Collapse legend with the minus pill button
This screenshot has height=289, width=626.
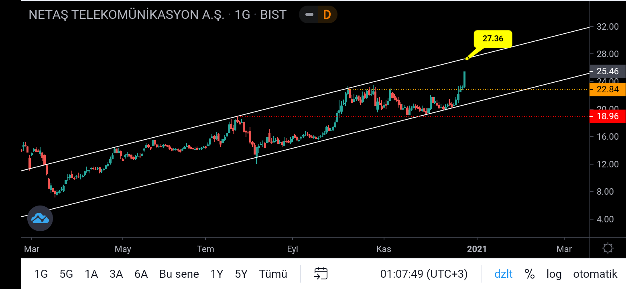pos(309,15)
